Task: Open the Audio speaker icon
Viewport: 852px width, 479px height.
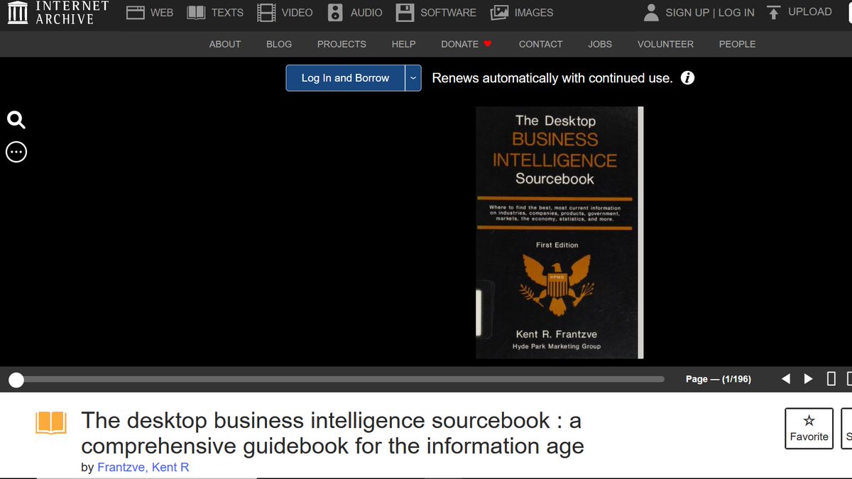Action: click(336, 12)
